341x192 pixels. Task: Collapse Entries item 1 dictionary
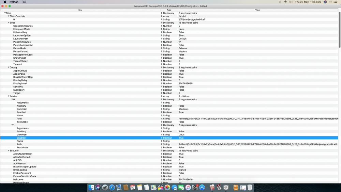click(x=12, y=125)
